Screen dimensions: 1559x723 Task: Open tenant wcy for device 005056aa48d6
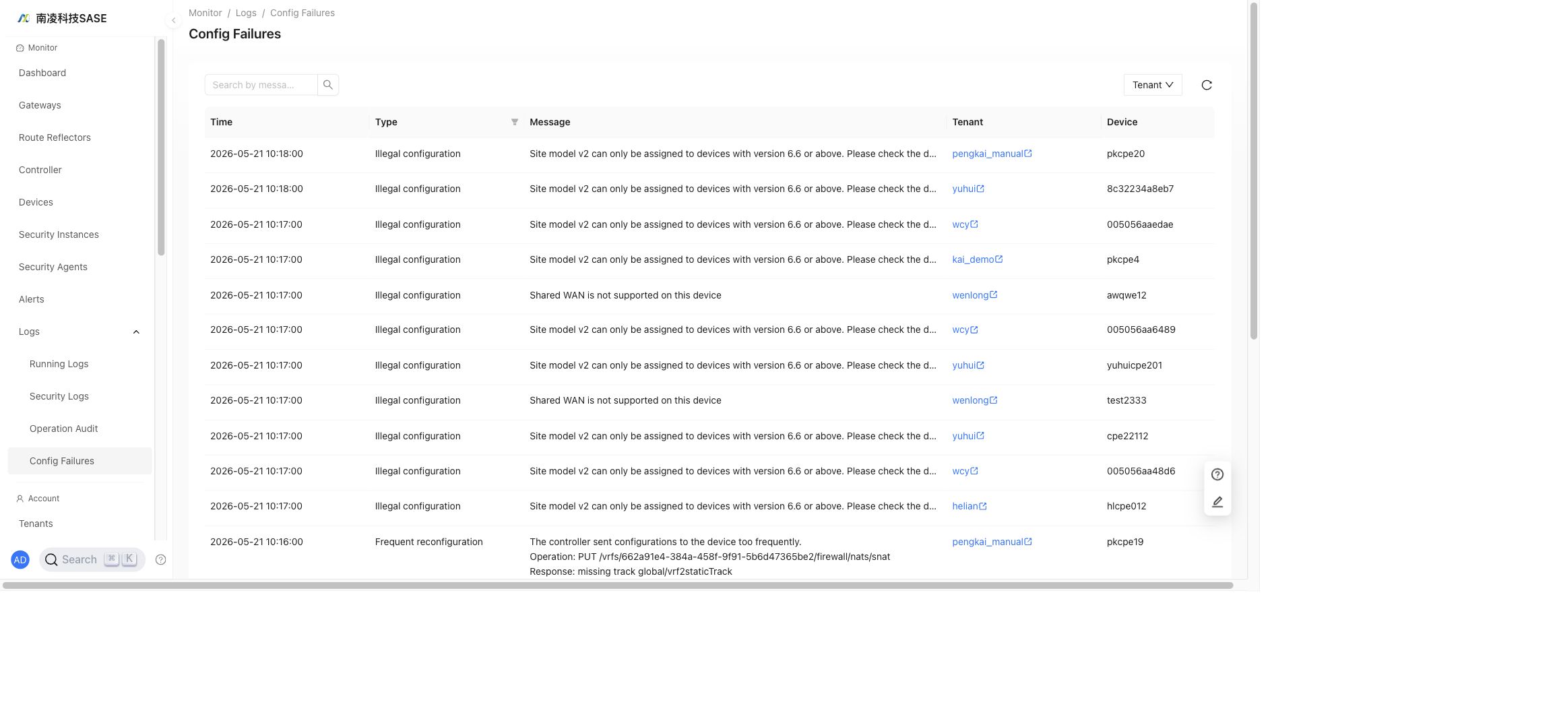961,471
